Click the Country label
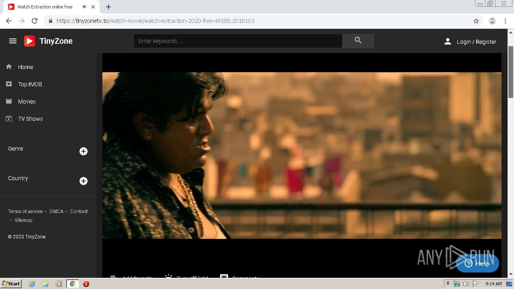The height and width of the screenshot is (289, 514). [18, 178]
